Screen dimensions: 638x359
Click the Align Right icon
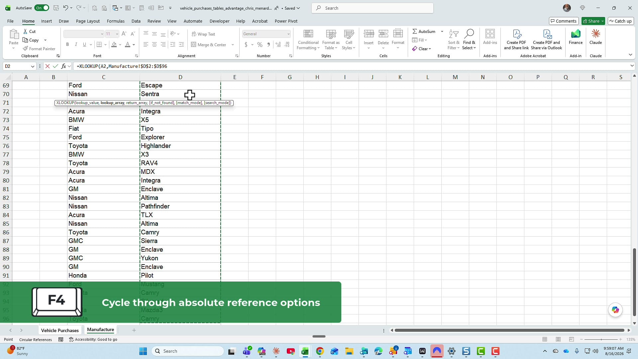163,45
